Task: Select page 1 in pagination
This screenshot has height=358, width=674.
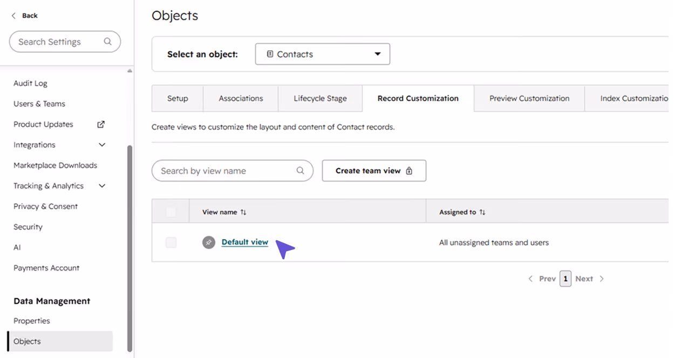Action: [566, 279]
